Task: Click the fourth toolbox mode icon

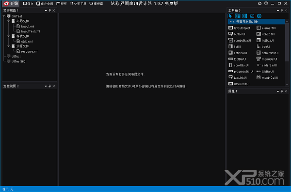Action: click(x=252, y=16)
